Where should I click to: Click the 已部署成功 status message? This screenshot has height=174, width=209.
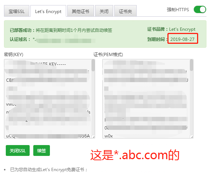[61, 30]
